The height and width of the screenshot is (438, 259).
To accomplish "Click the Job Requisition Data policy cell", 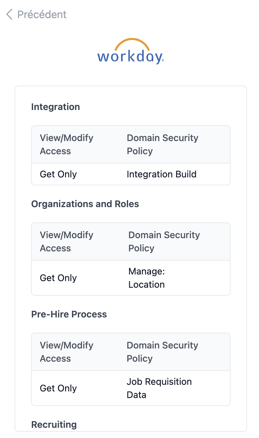I will [159, 388].
